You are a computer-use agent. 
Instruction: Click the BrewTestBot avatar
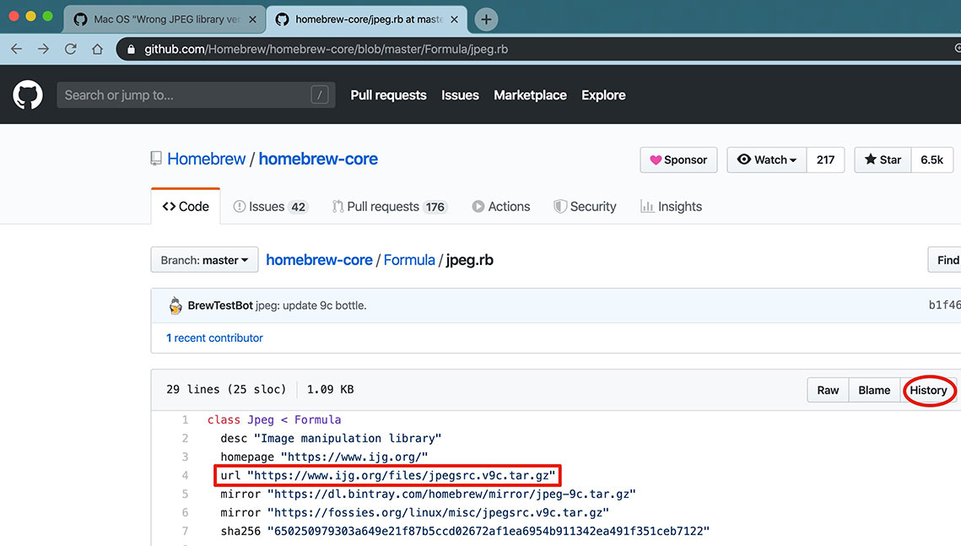[175, 305]
